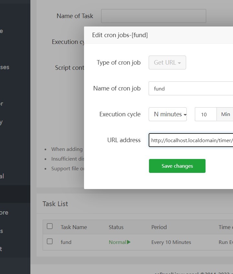The height and width of the screenshot is (274, 233).
Task: Focus the Name of cron job field
Action: pyautogui.click(x=191, y=88)
